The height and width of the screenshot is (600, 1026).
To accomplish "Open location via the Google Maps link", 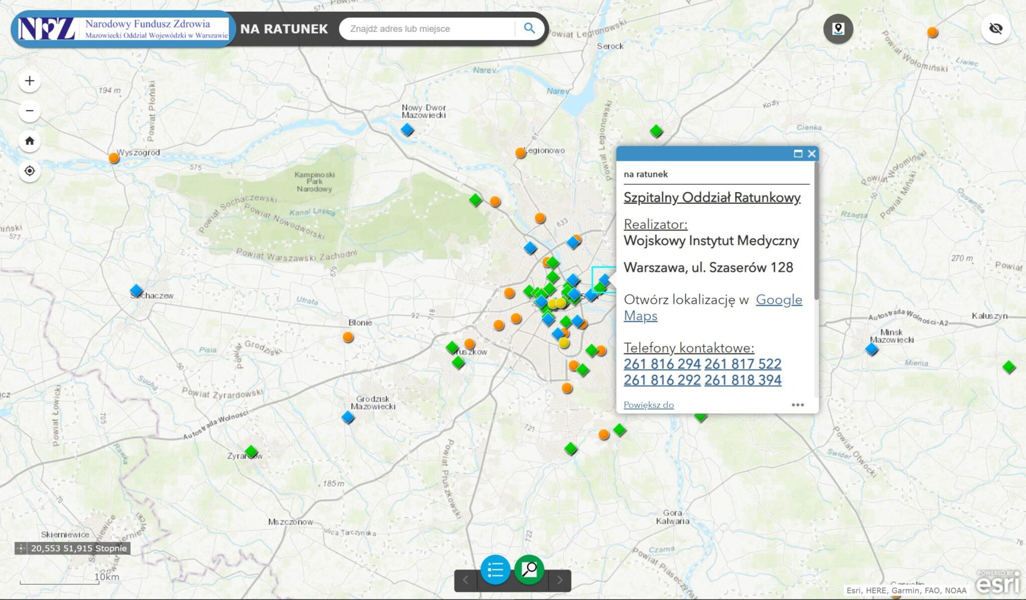I will click(x=779, y=300).
